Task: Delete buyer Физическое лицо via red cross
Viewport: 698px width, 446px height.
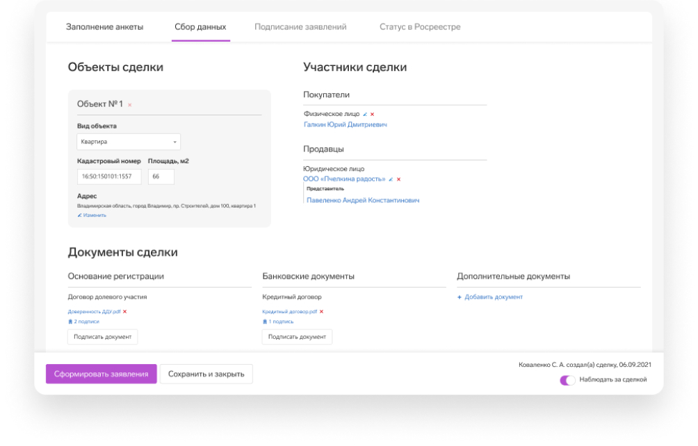Action: click(x=372, y=114)
